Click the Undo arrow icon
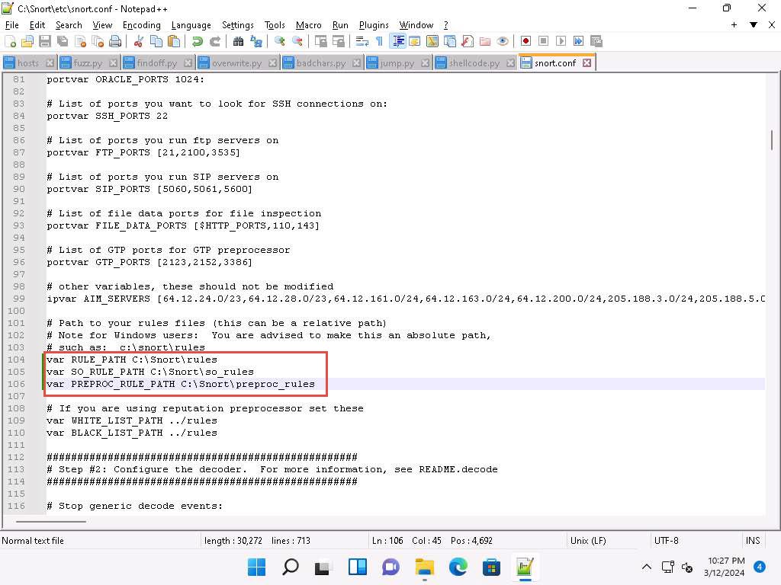The image size is (781, 585). 198,41
